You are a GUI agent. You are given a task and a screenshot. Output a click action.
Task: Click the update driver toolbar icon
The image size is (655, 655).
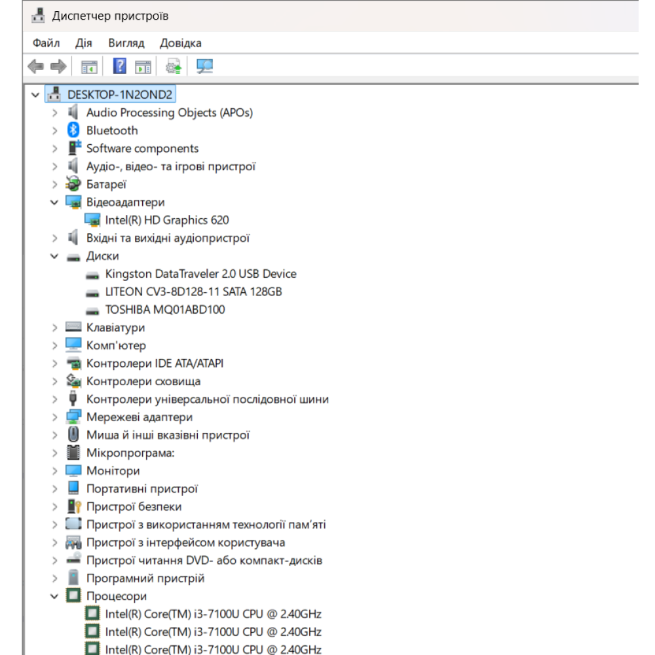(174, 66)
